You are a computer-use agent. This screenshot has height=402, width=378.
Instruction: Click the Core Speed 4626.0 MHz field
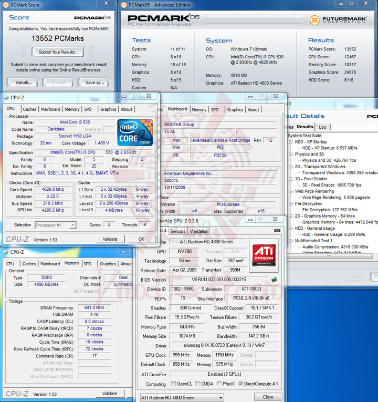coord(52,189)
